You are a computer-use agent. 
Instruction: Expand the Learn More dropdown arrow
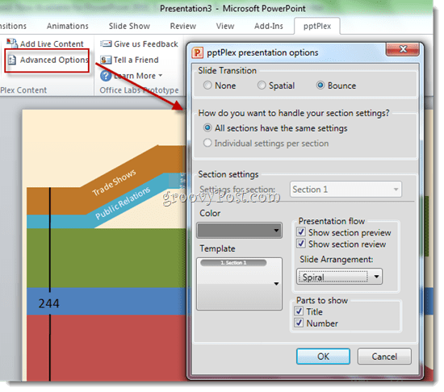click(161, 76)
